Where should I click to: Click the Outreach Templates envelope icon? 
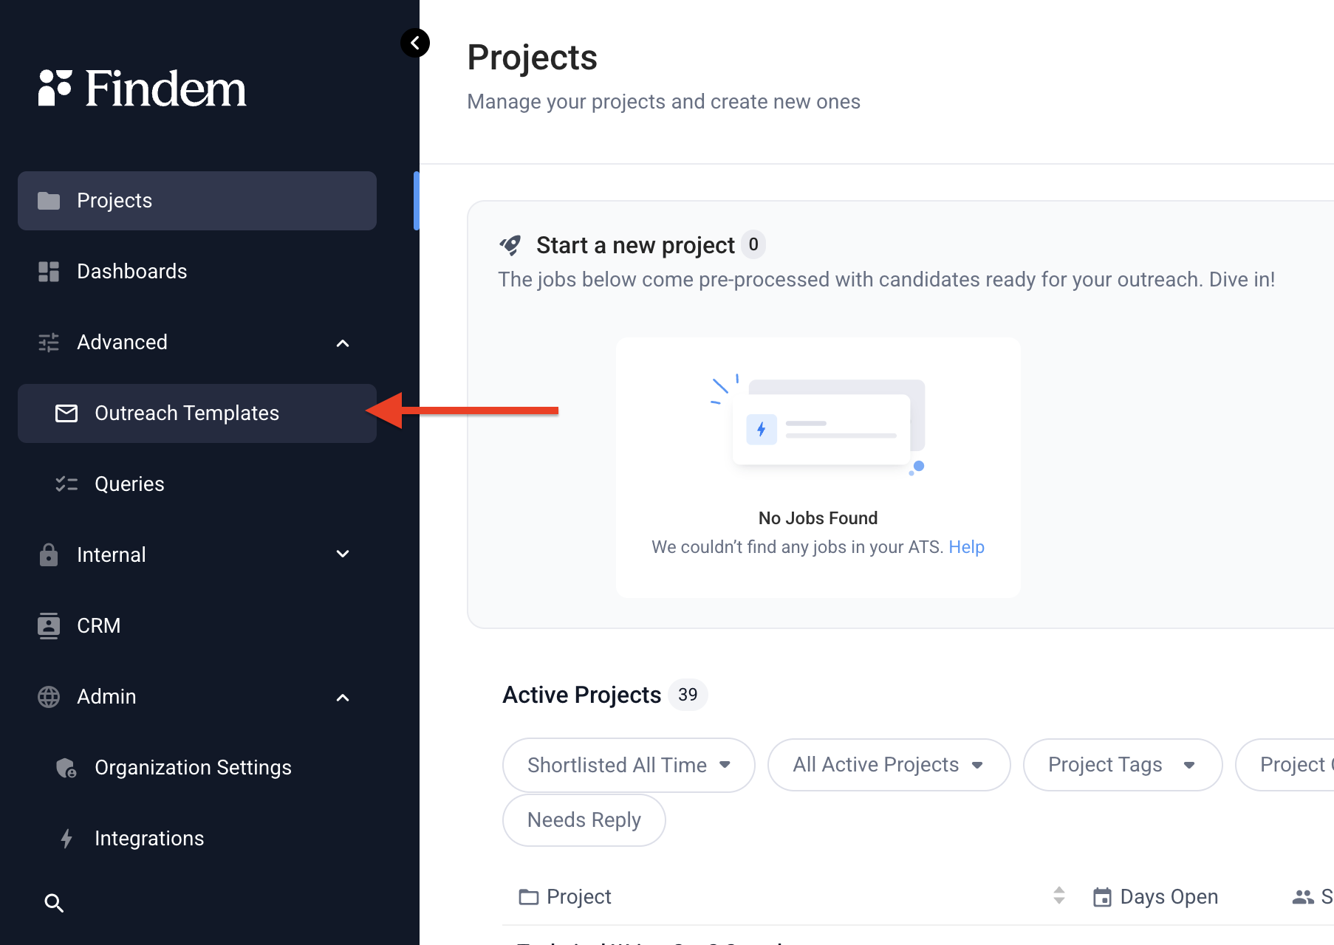[66, 413]
